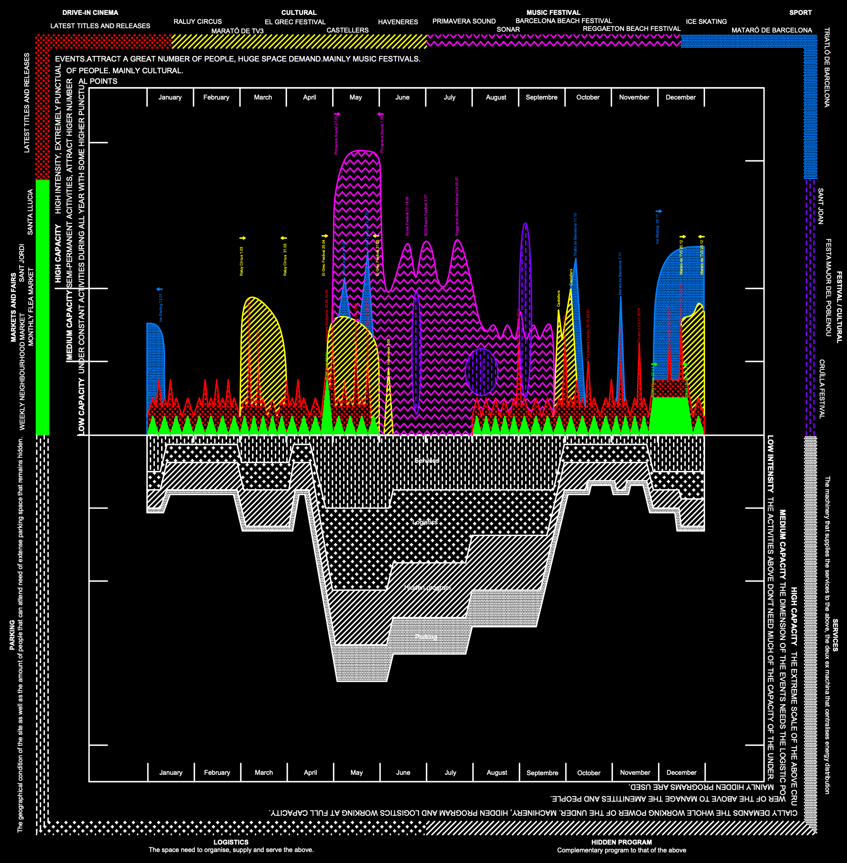The image size is (847, 863).
Task: Click the DRIVE-IN CINEMA heading
Action: (90, 13)
